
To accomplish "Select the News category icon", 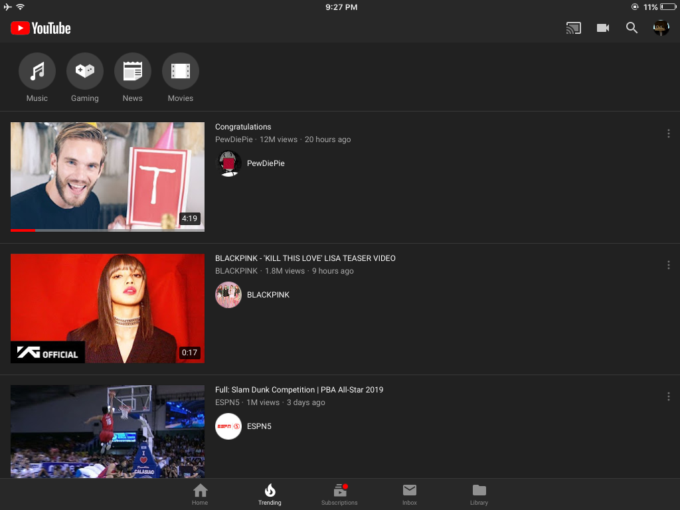I will (x=133, y=70).
